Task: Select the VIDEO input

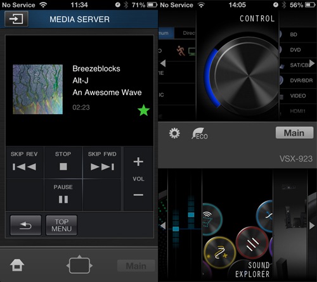Action: [x=299, y=96]
